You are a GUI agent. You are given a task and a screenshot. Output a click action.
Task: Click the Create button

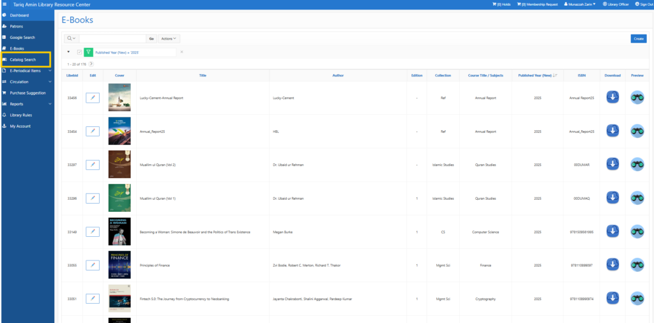(x=638, y=39)
